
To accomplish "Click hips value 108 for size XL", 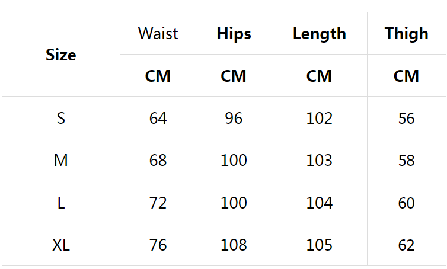I will point(234,245).
